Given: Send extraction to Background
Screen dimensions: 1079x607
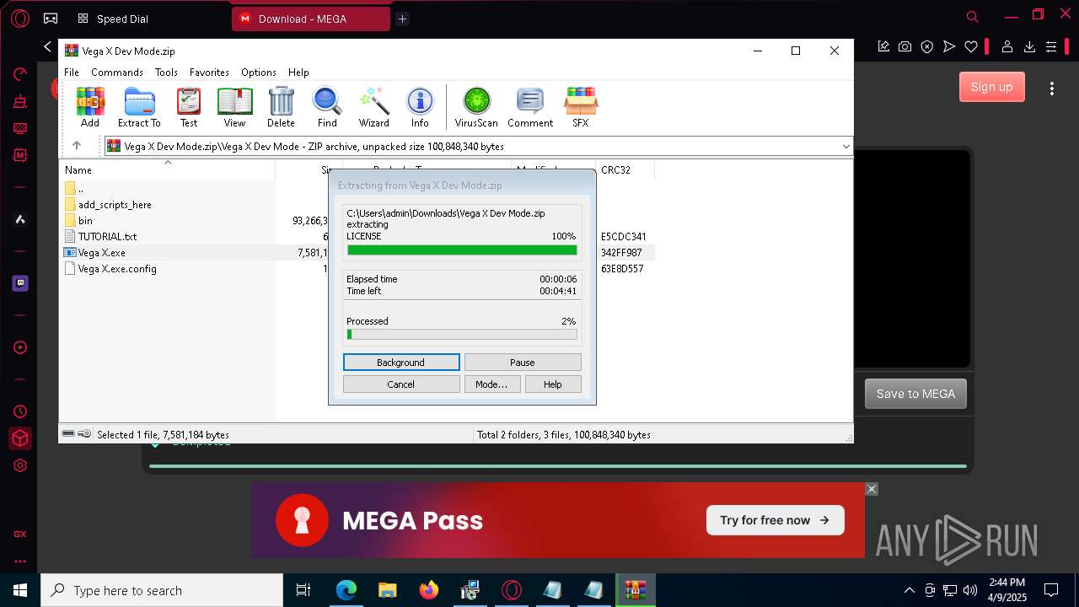Looking at the screenshot, I should point(401,363).
